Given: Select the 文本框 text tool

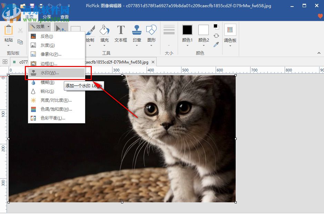Looking at the screenshot, I should pyautogui.click(x=121, y=30).
